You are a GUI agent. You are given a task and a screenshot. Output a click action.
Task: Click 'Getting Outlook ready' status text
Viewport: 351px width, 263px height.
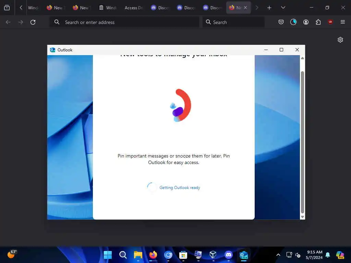[x=180, y=188]
